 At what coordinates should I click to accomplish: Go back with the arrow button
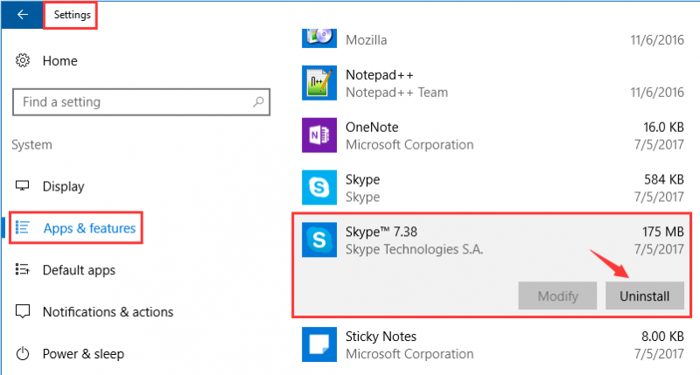click(x=23, y=15)
